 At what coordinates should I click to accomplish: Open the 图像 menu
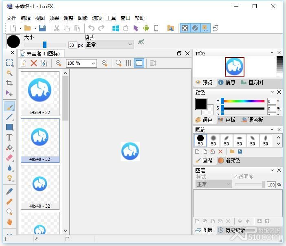pos(83,18)
